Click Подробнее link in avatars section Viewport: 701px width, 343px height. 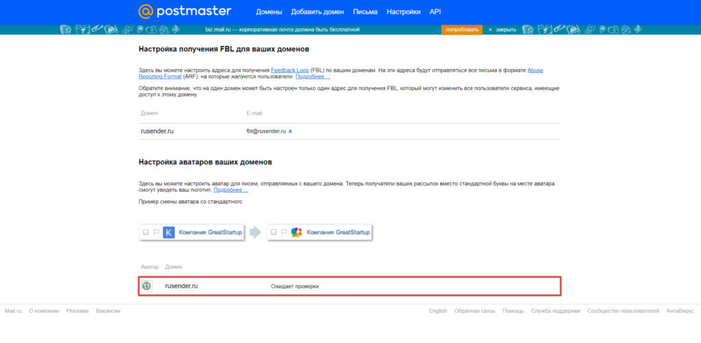pos(231,190)
